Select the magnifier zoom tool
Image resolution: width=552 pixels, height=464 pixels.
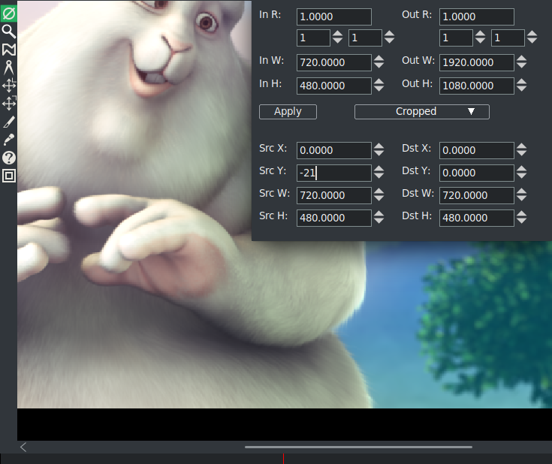coord(8,31)
